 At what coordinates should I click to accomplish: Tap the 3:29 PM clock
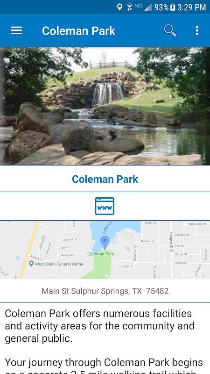(191, 7)
